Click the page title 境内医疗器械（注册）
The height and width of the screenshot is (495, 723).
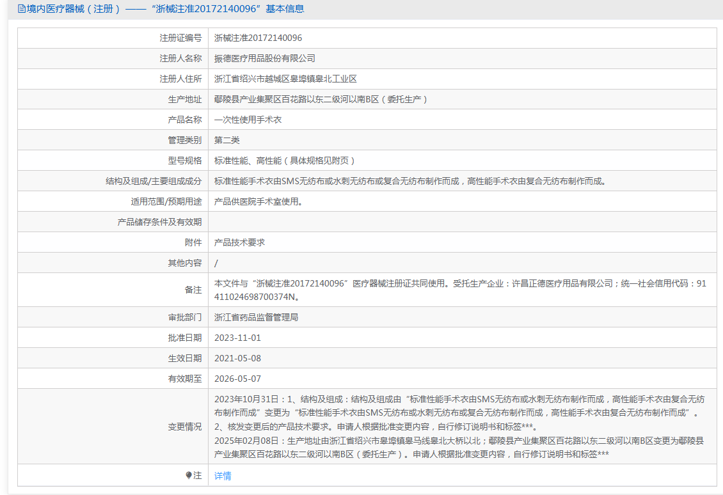[x=74, y=9]
